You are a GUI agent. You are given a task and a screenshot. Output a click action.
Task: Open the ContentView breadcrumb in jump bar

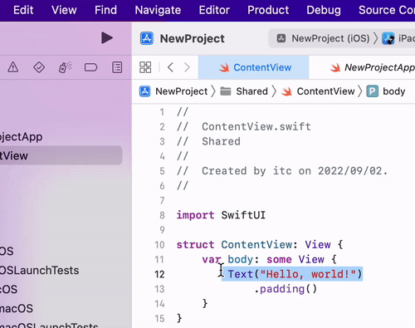pos(325,91)
